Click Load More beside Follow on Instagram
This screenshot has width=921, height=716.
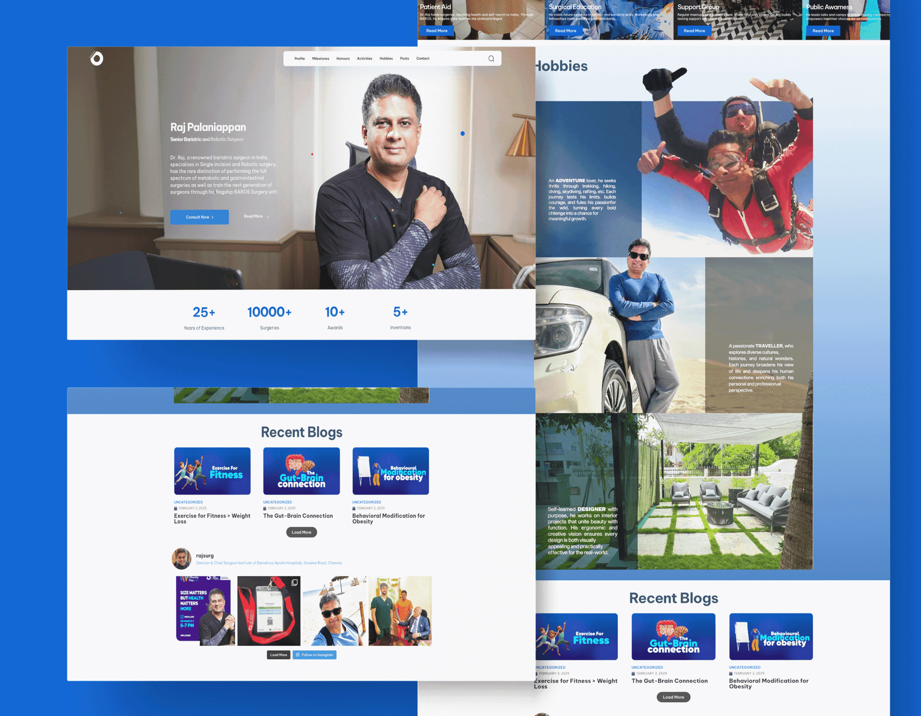pyautogui.click(x=279, y=655)
